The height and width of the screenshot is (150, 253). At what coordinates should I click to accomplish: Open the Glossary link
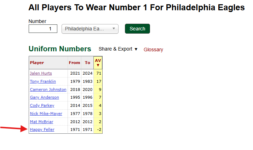click(x=153, y=50)
